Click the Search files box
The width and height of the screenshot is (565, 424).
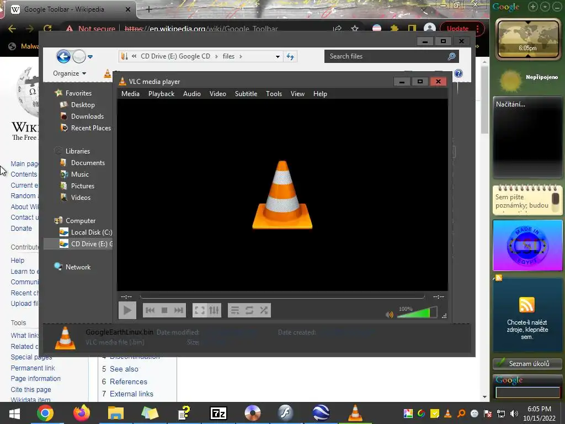point(391,56)
